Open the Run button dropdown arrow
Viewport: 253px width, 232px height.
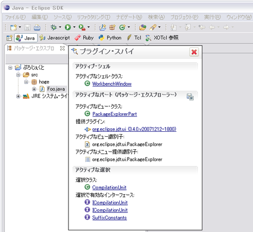(74, 27)
